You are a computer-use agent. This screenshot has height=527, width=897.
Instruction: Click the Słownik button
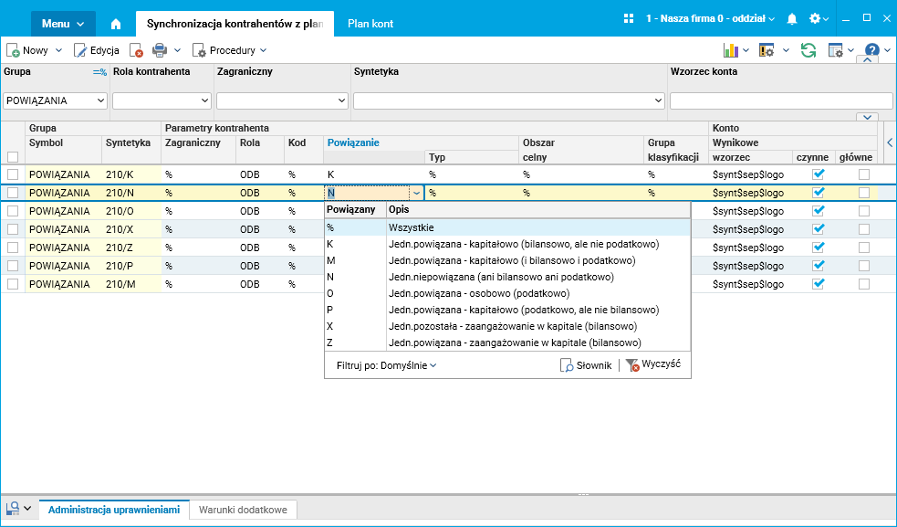(x=586, y=365)
